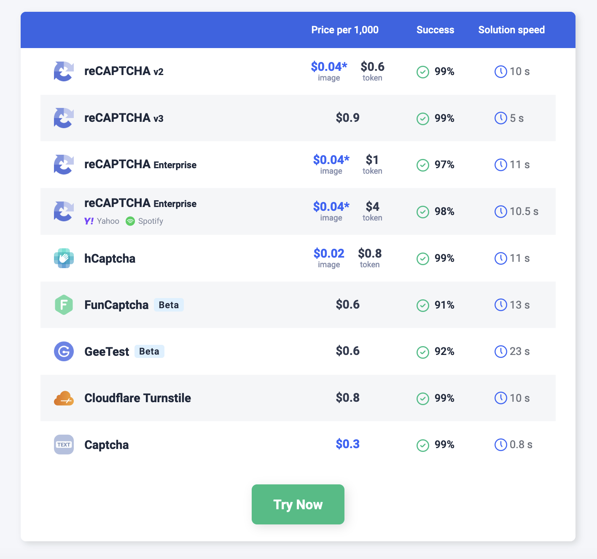Click the FunCaptcha green hexagon icon

(64, 305)
